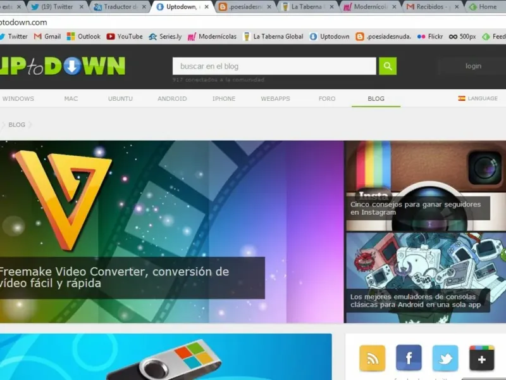Viewport: 506px width, 380px height.
Task: Open the RSS feed icon
Action: [x=372, y=358]
